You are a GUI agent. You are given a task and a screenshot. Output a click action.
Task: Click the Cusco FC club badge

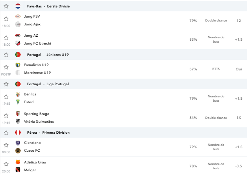coord(18,151)
